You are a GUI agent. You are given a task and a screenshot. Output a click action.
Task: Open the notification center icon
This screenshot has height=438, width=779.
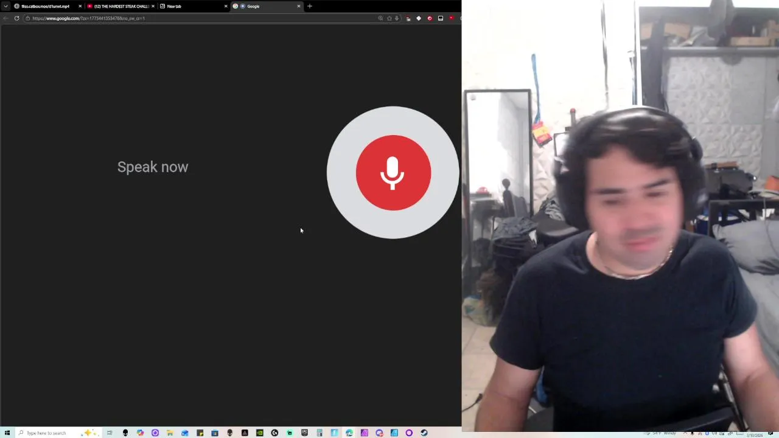(770, 433)
